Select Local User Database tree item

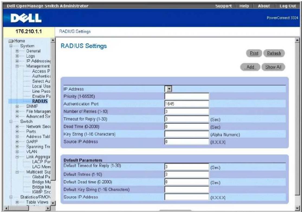pos(41,86)
